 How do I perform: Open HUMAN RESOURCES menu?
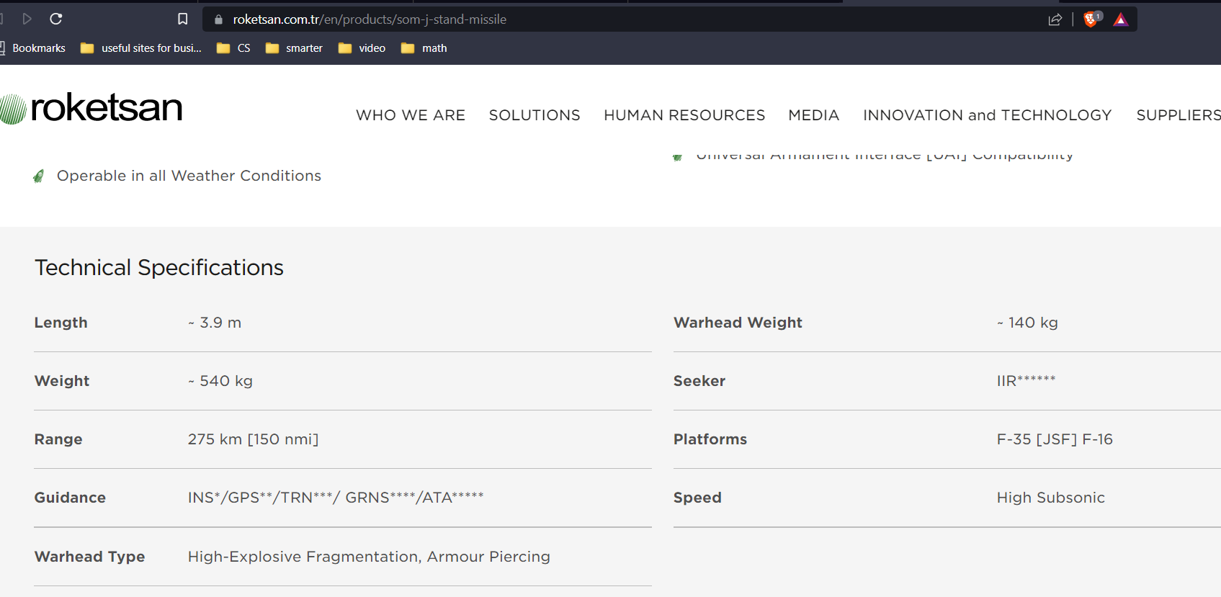coord(684,115)
